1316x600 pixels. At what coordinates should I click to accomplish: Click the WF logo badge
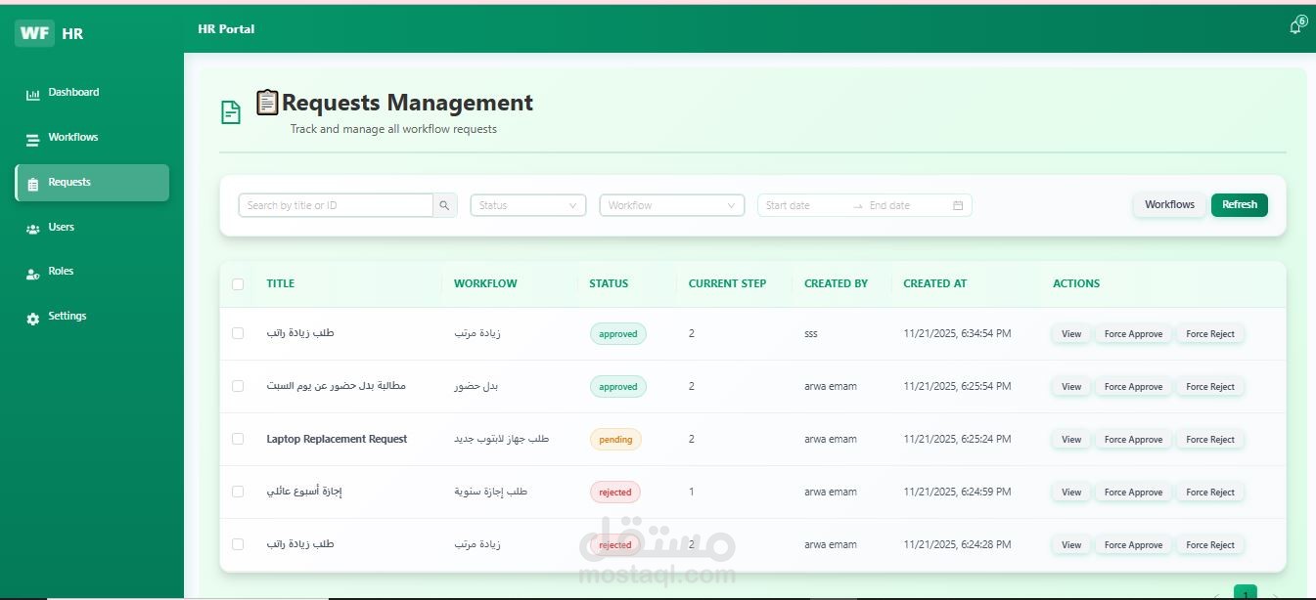pos(34,33)
